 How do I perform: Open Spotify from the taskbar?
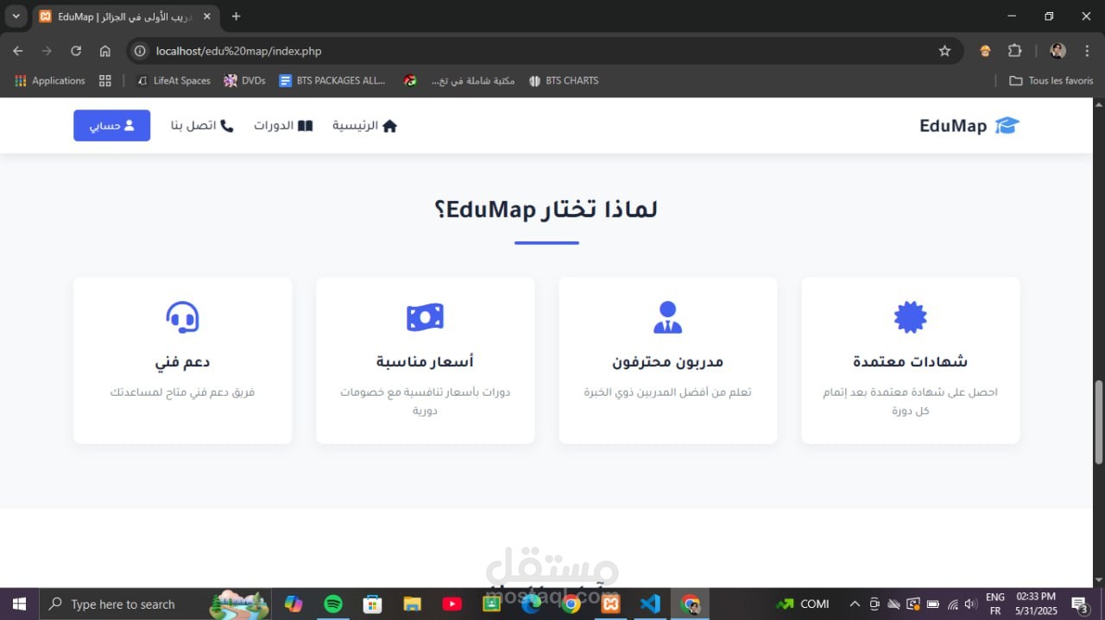click(333, 604)
